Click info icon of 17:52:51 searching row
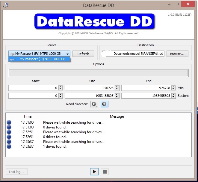198x182 pixels. [x=9, y=132]
